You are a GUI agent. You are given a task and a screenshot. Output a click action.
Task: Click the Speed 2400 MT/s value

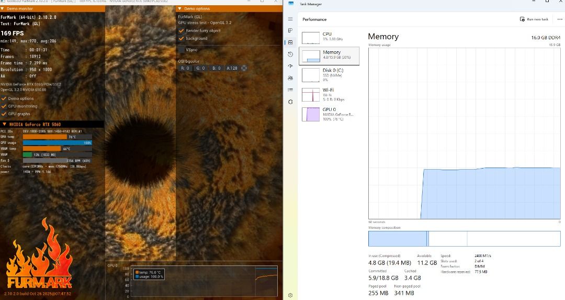pyautogui.click(x=483, y=255)
